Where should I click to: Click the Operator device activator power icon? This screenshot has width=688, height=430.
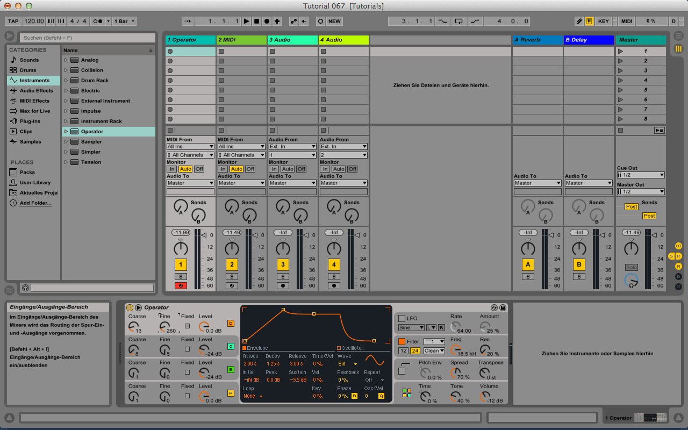tap(130, 307)
